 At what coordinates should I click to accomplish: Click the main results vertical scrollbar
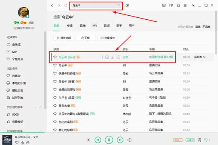tap(216, 33)
